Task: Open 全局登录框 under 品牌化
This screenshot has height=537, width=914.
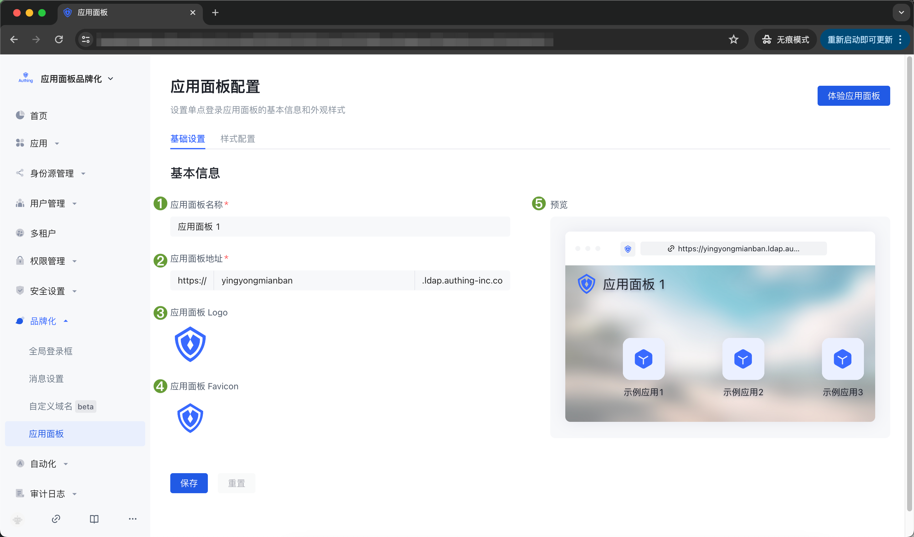Action: pos(51,351)
